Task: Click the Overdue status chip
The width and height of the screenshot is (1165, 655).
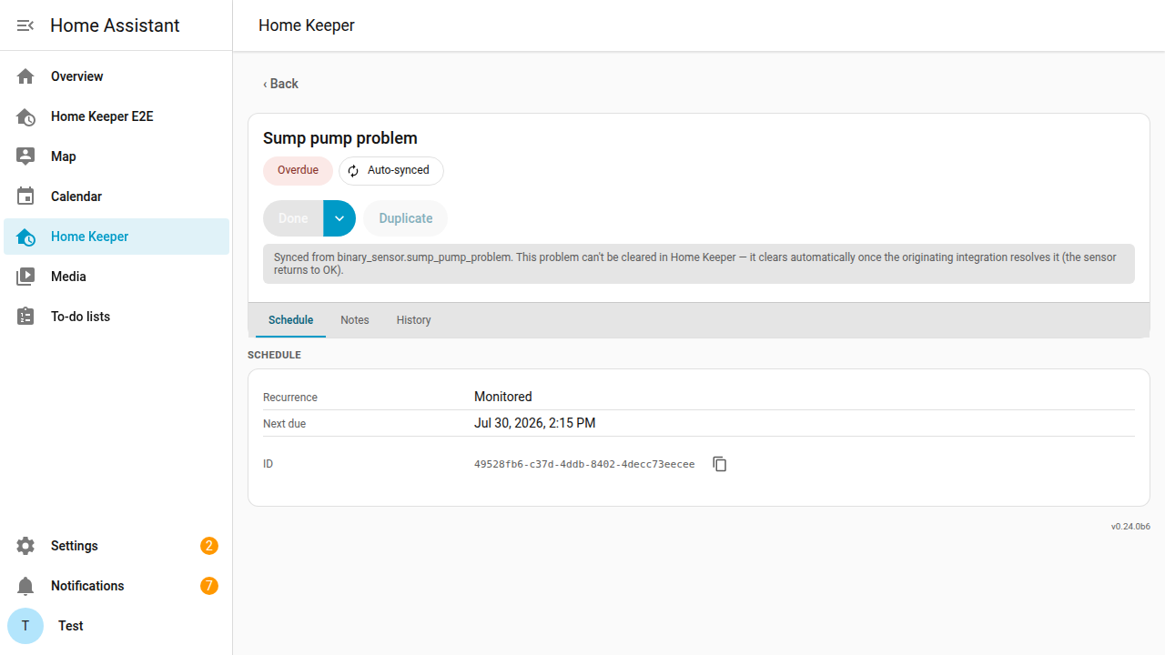Action: [298, 171]
